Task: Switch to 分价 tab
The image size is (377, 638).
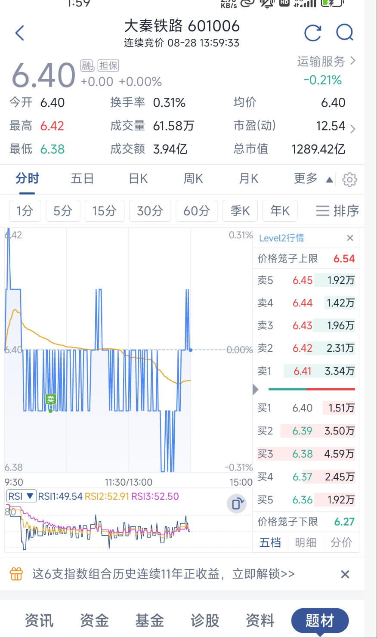Action: [341, 542]
